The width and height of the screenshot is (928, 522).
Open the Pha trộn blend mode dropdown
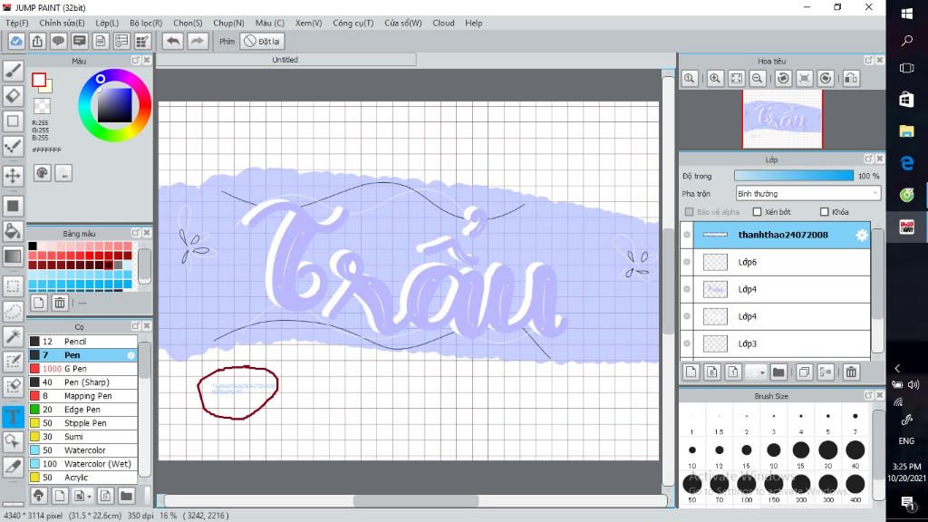click(x=807, y=193)
